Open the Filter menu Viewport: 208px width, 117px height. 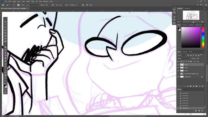33,1
